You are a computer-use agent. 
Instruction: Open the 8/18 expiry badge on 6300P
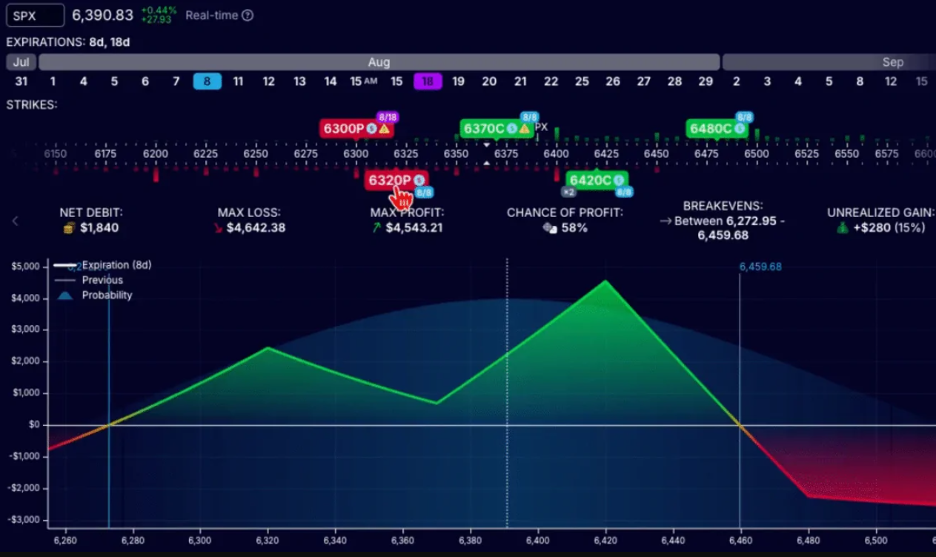click(388, 117)
